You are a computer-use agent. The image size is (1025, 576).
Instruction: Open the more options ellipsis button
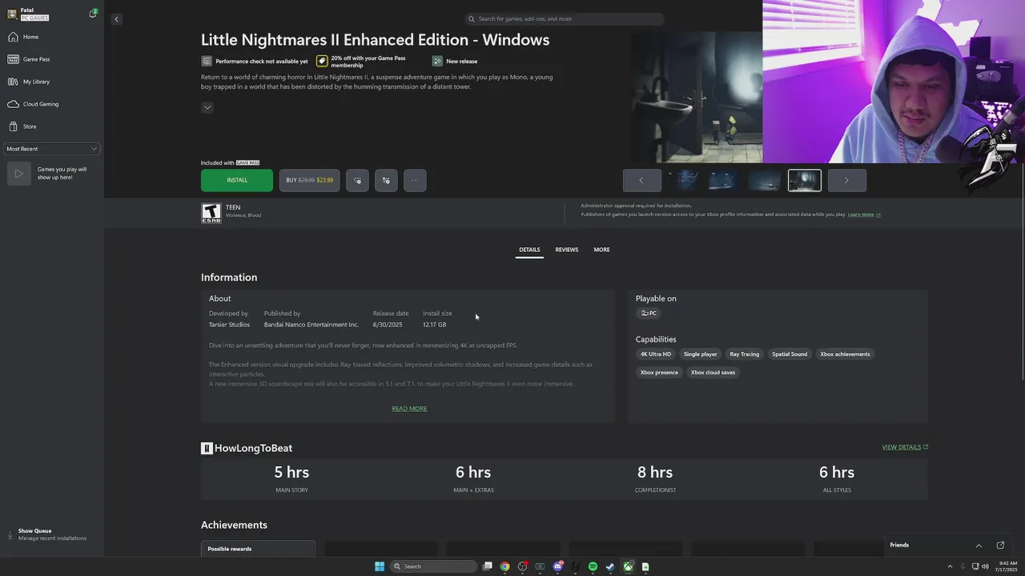(415, 180)
